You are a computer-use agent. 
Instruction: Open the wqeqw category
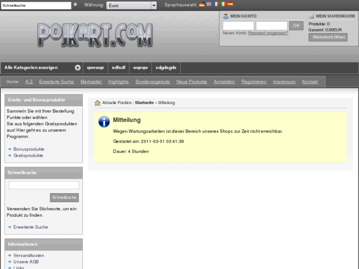point(140,68)
